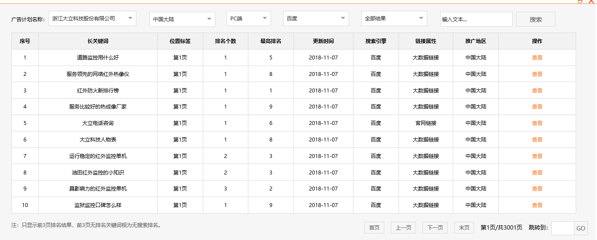Click the 跳转到 page number input

[563, 228]
